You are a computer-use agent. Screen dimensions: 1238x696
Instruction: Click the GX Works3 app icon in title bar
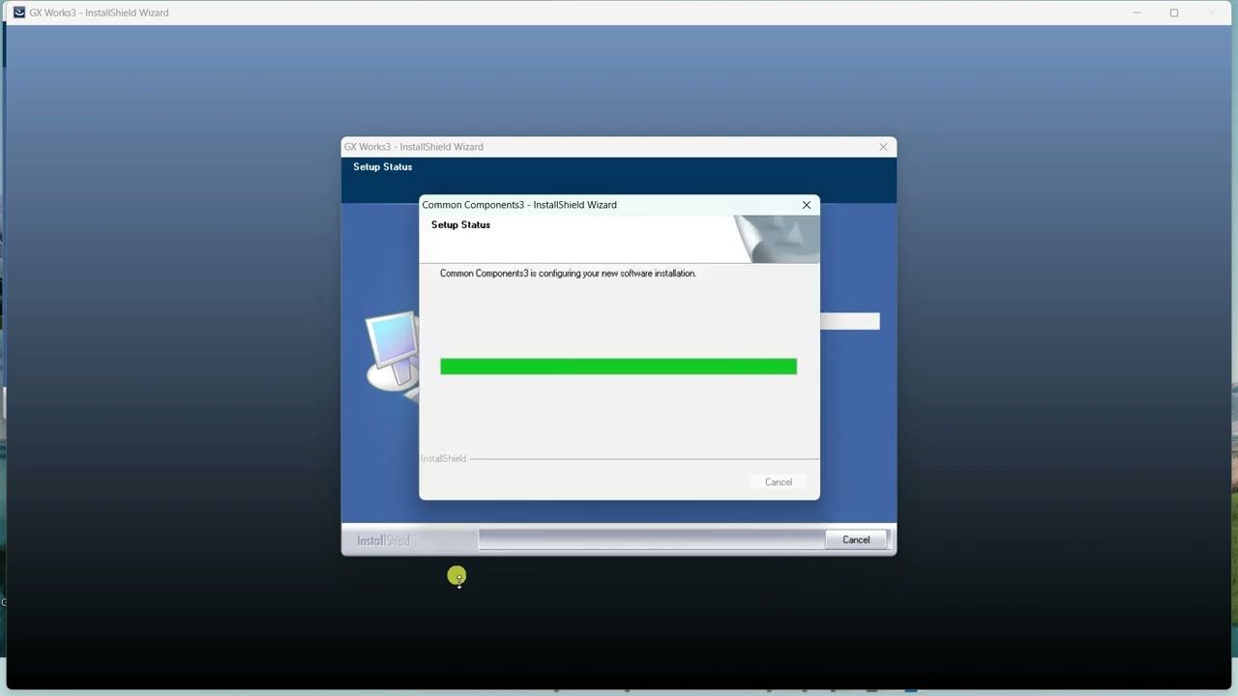[18, 13]
